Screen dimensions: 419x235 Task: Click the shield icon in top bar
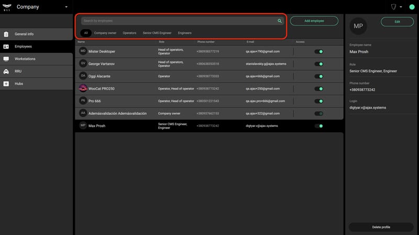[x=394, y=7]
